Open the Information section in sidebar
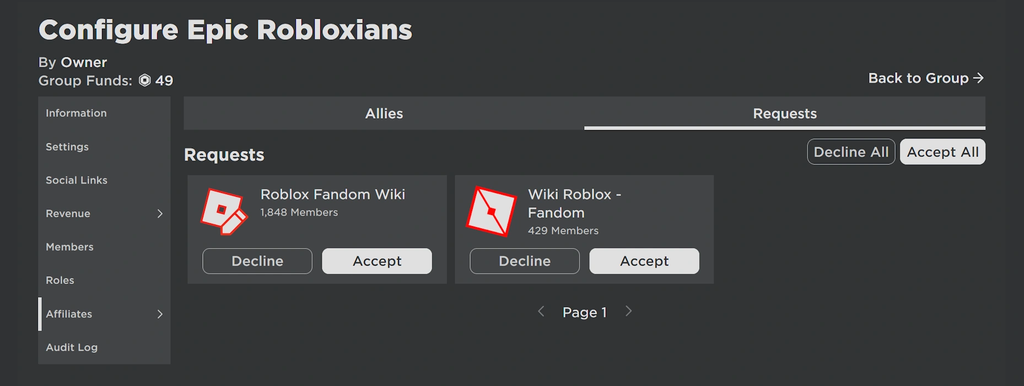The image size is (1024, 386). coord(76,113)
